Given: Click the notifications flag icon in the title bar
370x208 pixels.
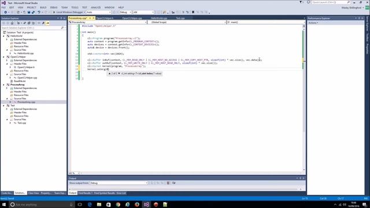Looking at the screenshot, I should point(301,2).
